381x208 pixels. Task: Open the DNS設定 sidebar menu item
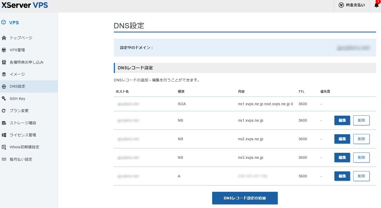coord(18,86)
